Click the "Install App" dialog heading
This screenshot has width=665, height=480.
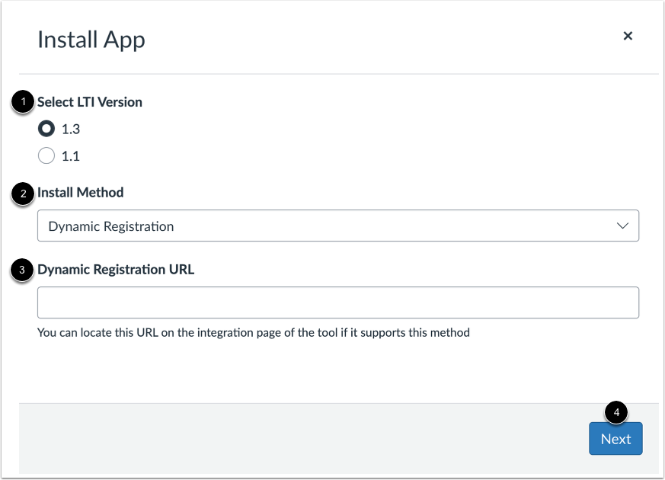click(91, 39)
